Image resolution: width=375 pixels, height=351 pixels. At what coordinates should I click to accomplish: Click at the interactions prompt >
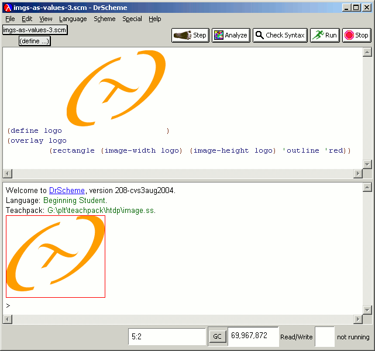(x=8, y=305)
